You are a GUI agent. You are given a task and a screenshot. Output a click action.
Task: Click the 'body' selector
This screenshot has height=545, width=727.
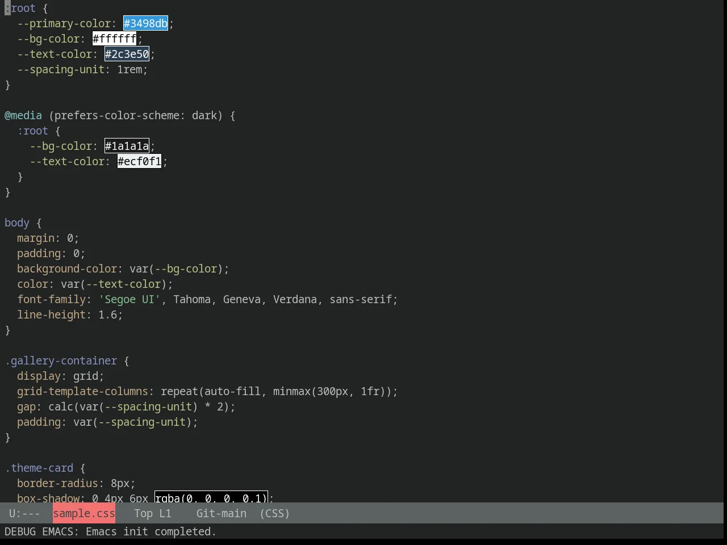coord(17,223)
